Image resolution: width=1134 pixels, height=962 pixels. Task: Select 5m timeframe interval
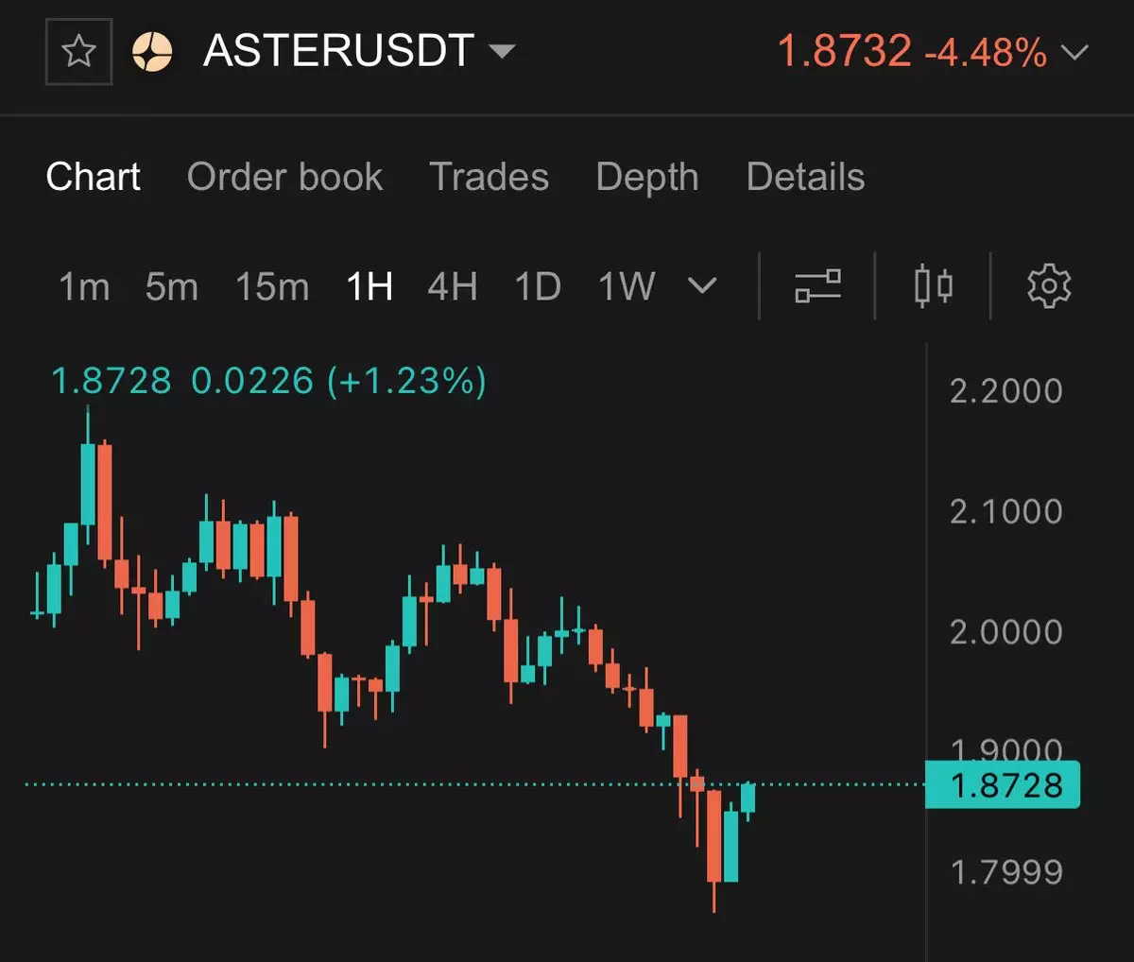(x=171, y=286)
